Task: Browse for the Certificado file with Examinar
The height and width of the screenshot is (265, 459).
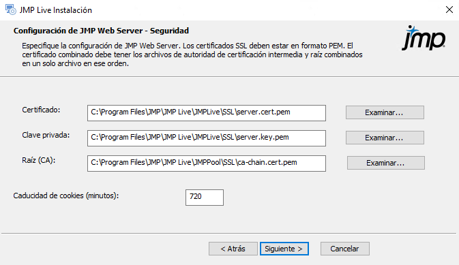Action: click(385, 112)
